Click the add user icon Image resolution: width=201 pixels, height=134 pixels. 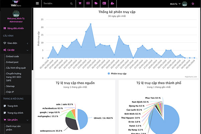112,3
